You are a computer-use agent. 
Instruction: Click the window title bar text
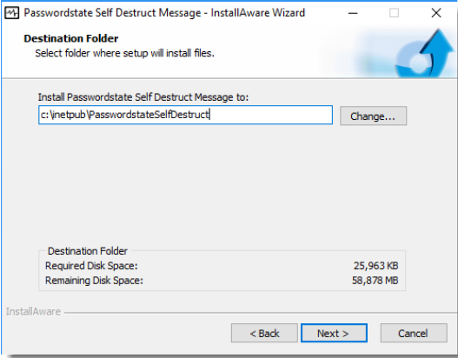(164, 13)
